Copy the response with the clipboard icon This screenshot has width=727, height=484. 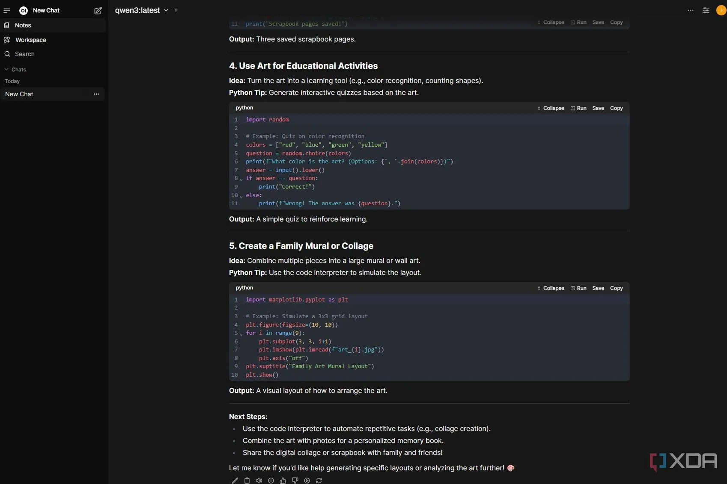[247, 481]
